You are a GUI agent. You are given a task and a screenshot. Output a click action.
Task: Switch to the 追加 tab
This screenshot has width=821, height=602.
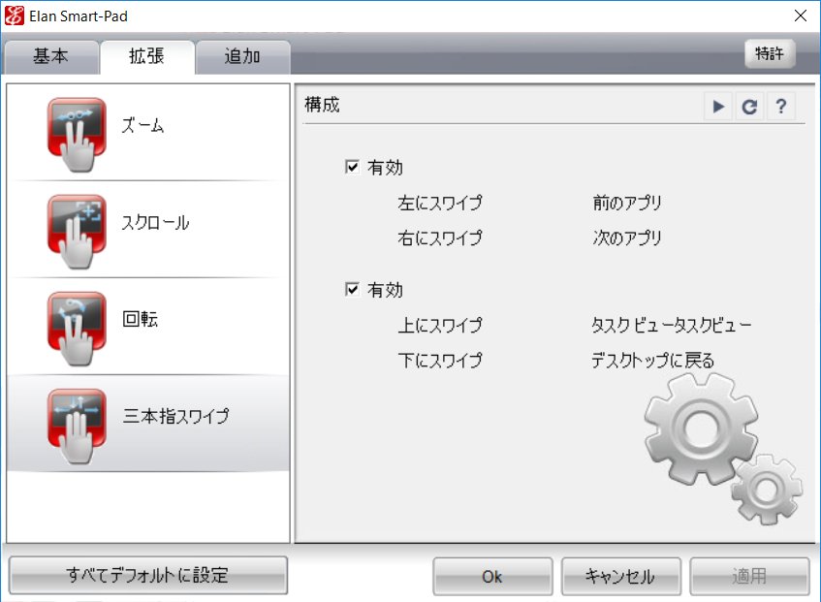tap(243, 56)
